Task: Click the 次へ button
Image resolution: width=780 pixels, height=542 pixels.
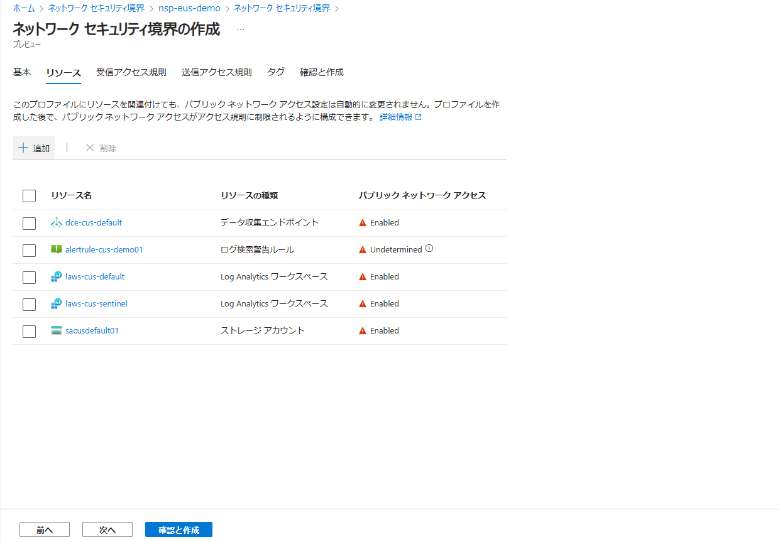Action: [107, 529]
